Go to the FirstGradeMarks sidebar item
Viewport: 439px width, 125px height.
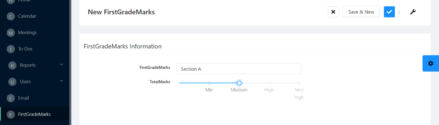tap(35, 114)
